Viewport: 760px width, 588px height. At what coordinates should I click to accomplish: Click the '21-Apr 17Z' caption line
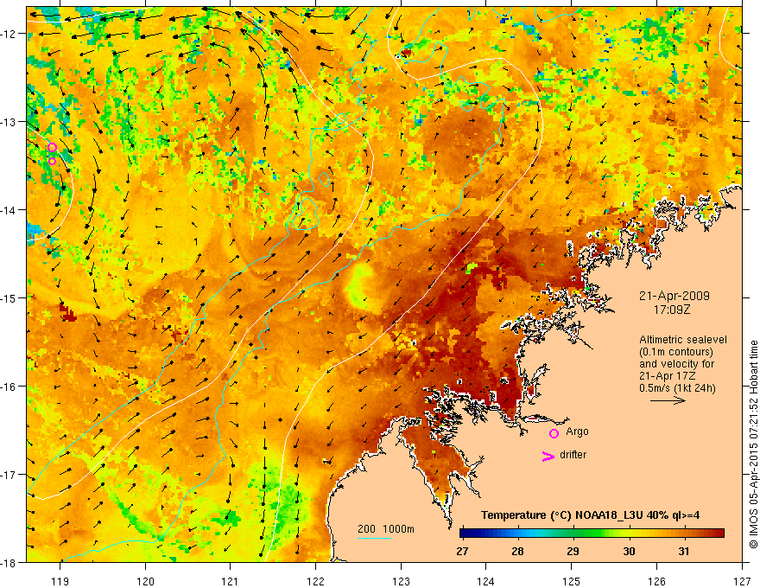pyautogui.click(x=668, y=376)
